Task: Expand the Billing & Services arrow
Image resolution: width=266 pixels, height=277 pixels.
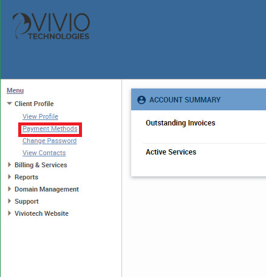Action: click(x=9, y=165)
